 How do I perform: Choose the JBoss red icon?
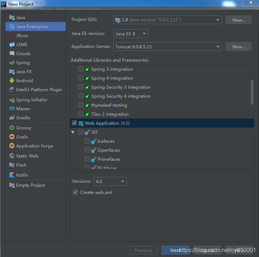12,35
